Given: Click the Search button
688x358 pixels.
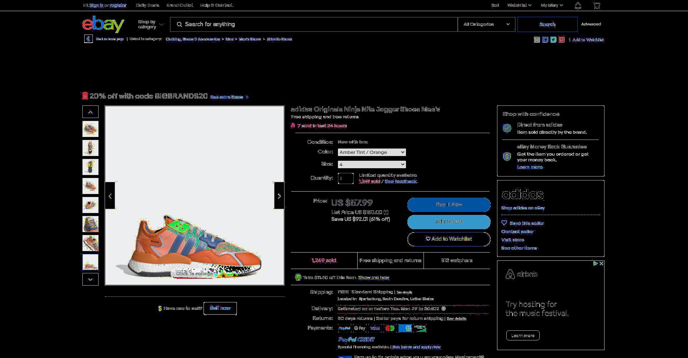Looking at the screenshot, I should pyautogui.click(x=547, y=24).
